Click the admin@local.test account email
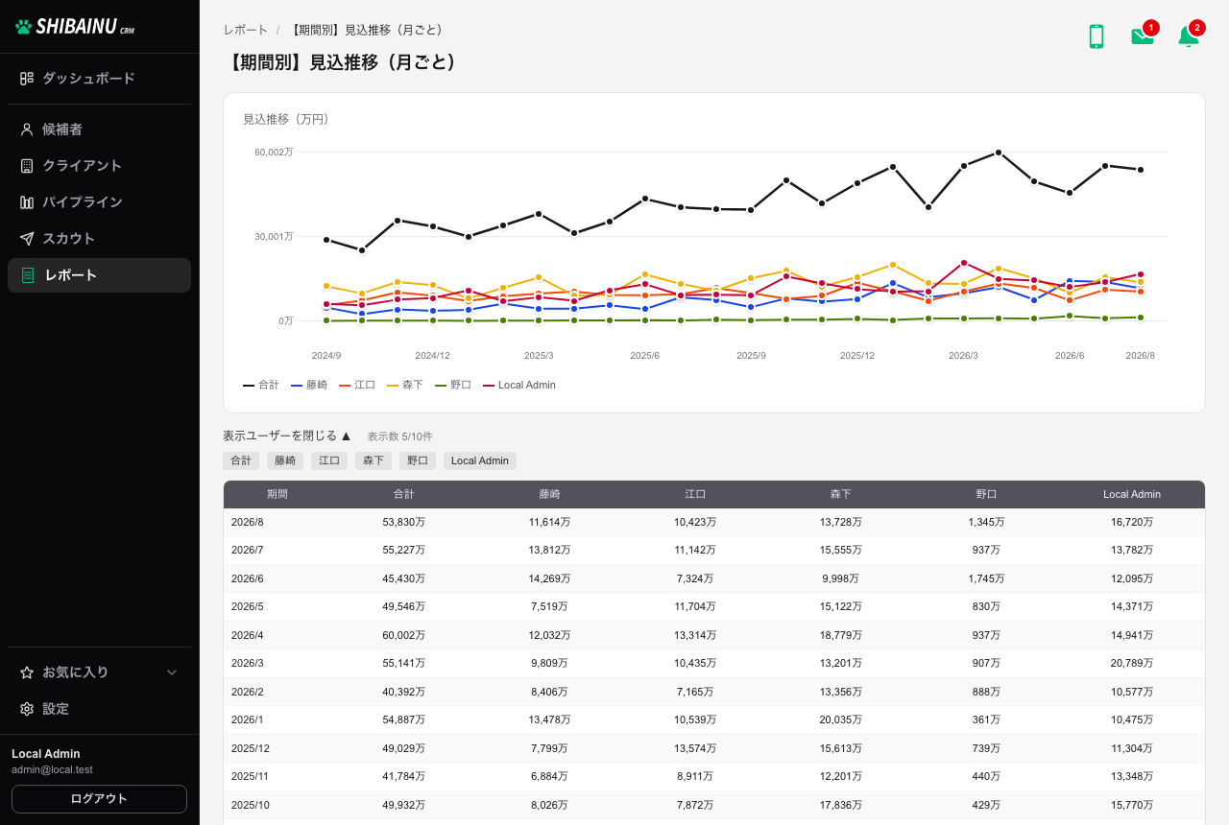1229x825 pixels. pos(52,769)
